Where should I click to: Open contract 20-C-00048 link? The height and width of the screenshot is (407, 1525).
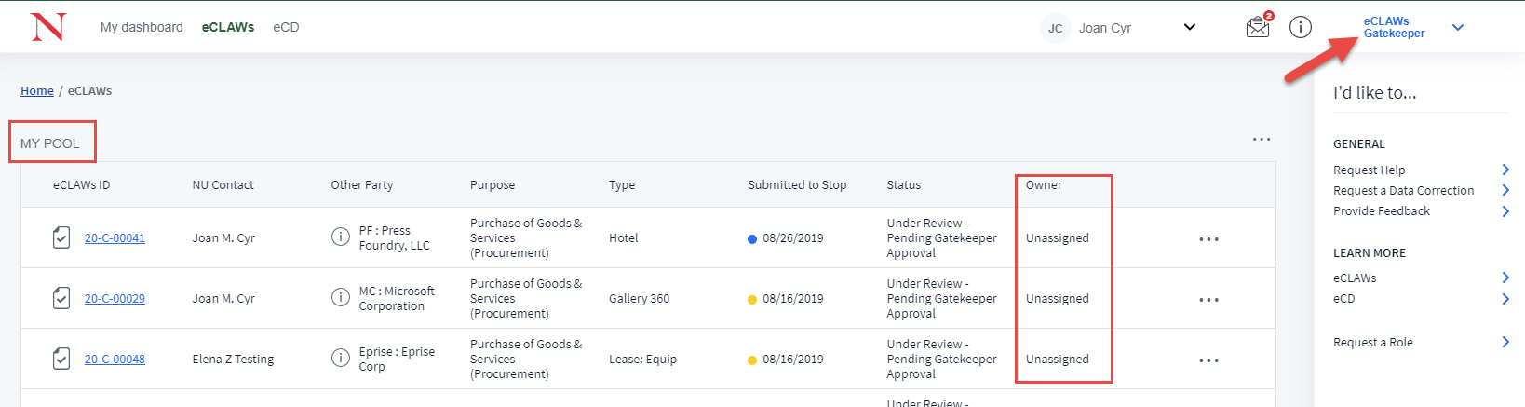[x=115, y=359]
